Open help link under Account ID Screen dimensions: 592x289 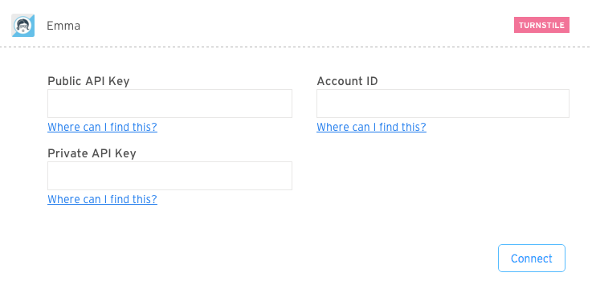tap(371, 127)
